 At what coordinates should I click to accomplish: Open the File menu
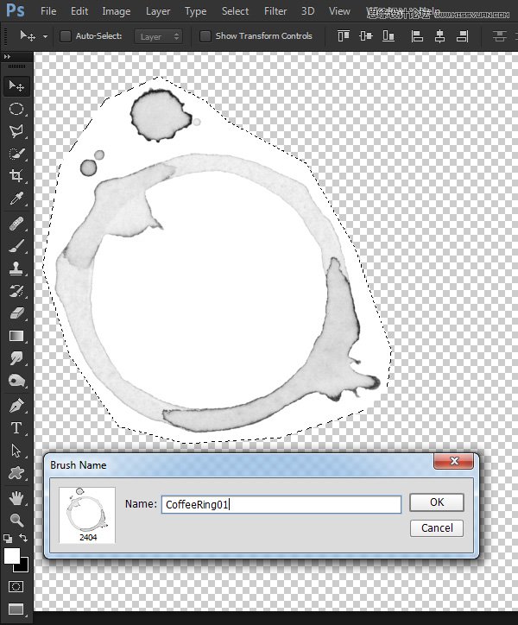[x=48, y=11]
